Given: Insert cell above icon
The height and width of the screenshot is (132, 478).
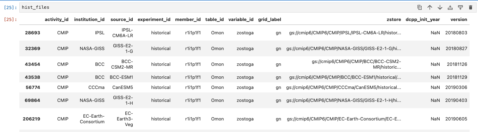Looking at the screenshot, I should (x=450, y=7).
